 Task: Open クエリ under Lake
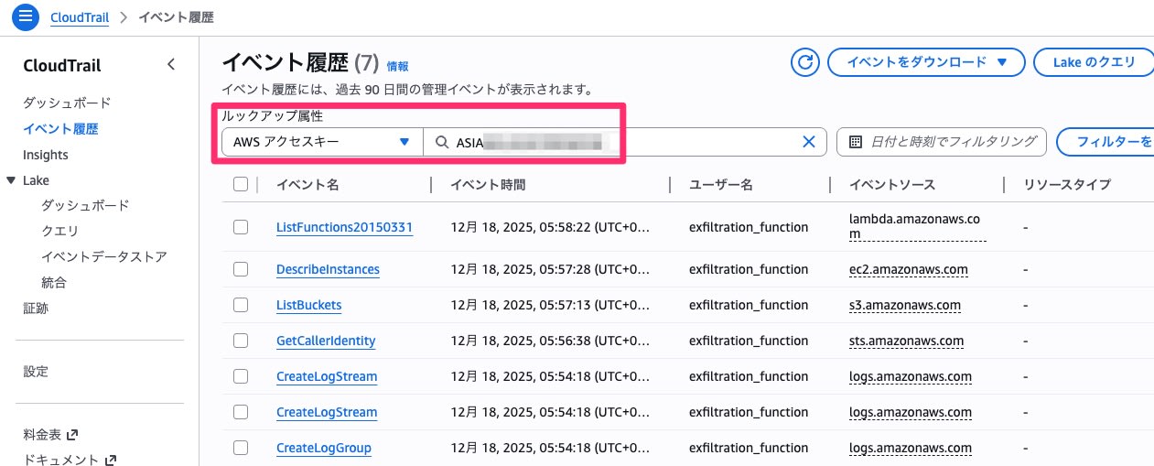click(60, 231)
